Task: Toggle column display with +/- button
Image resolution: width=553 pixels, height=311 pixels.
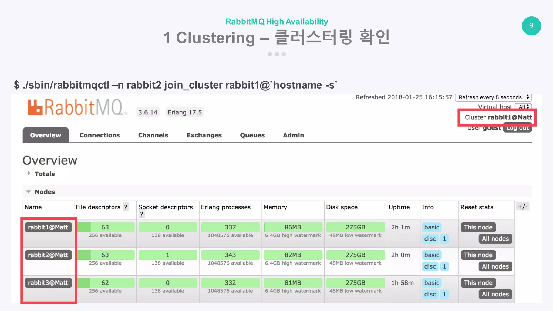Action: pos(522,207)
